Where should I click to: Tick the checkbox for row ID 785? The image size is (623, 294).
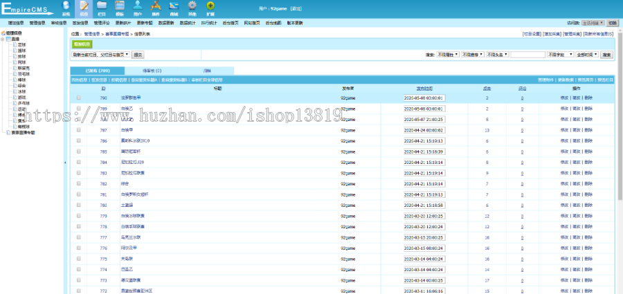tap(79, 151)
